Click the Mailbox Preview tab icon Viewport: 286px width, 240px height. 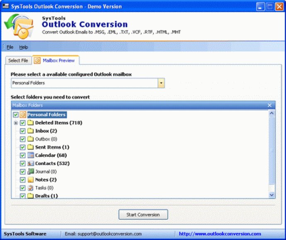point(37,60)
